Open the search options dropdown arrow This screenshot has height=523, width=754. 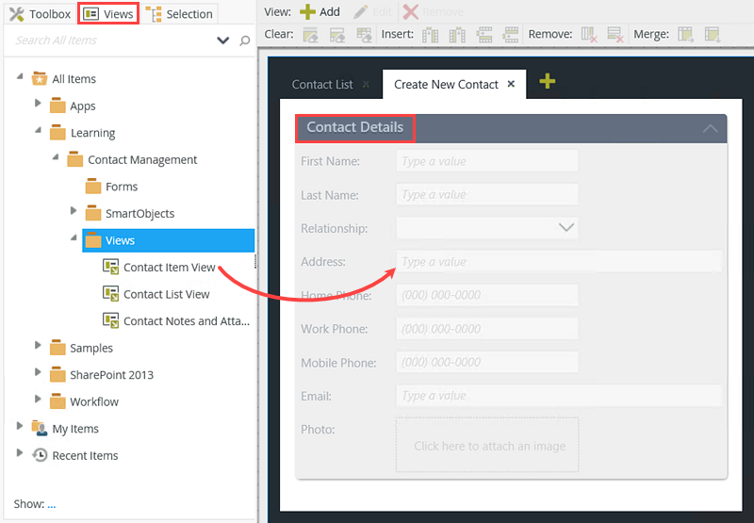tap(223, 41)
